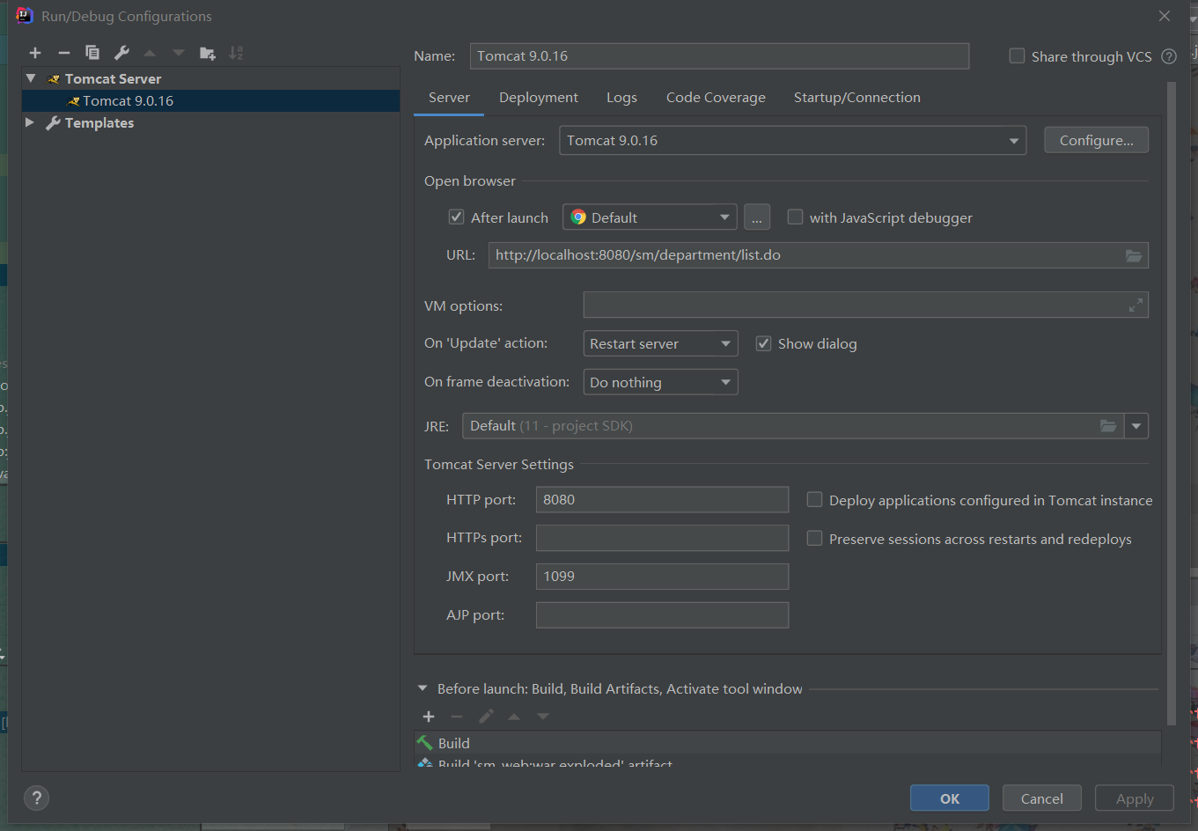Sort configurations alphabetically
Screen dimensions: 1198x831
236,53
